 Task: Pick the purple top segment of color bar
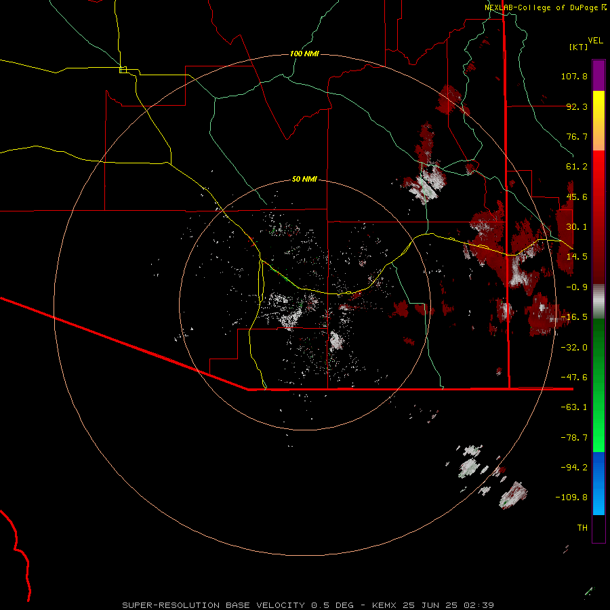click(598, 75)
